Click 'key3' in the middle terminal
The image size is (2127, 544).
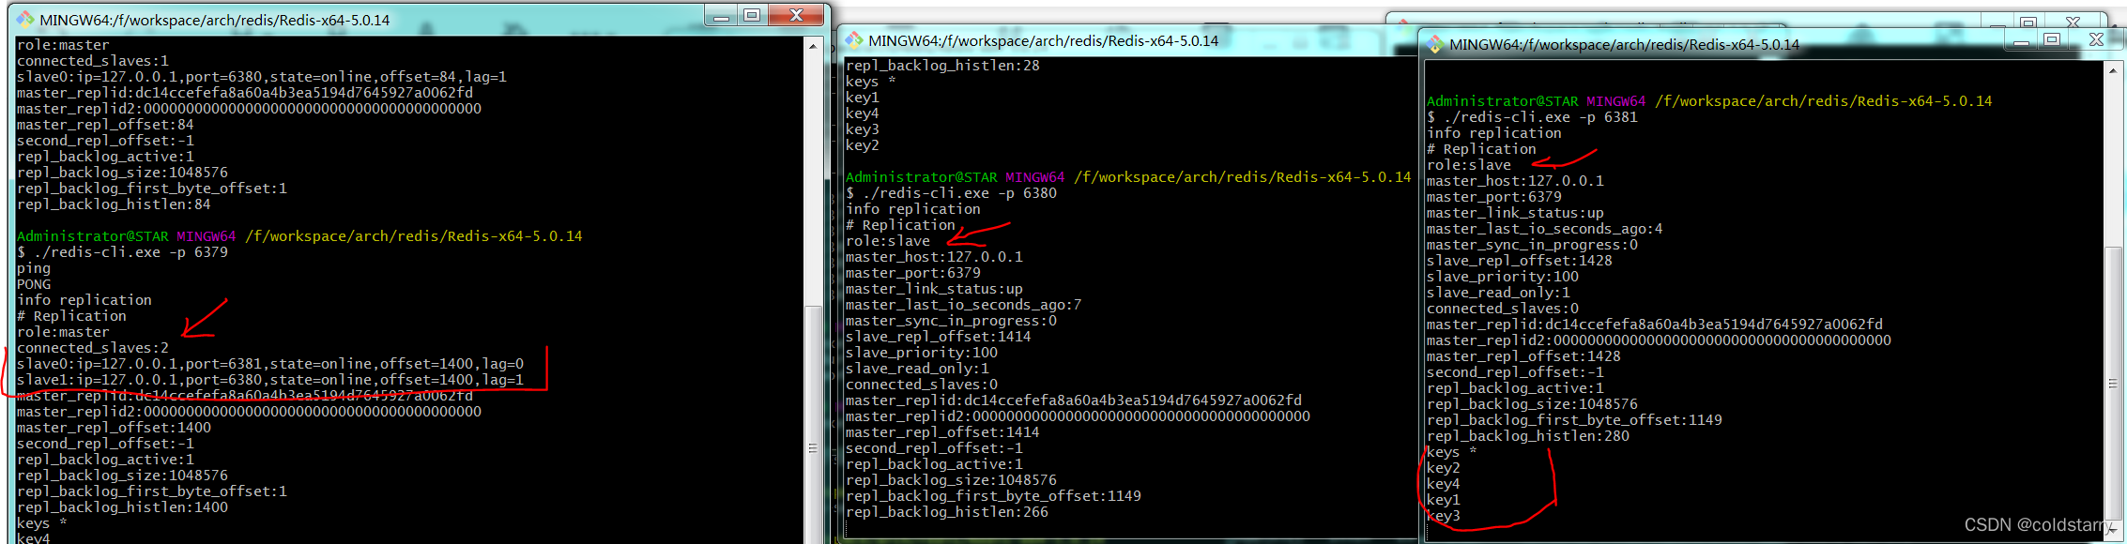point(863,129)
